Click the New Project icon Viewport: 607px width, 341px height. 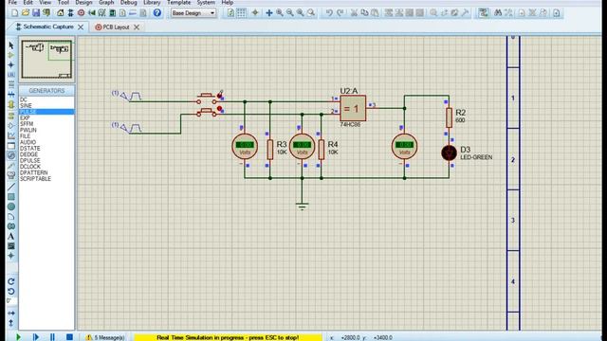(x=15, y=12)
